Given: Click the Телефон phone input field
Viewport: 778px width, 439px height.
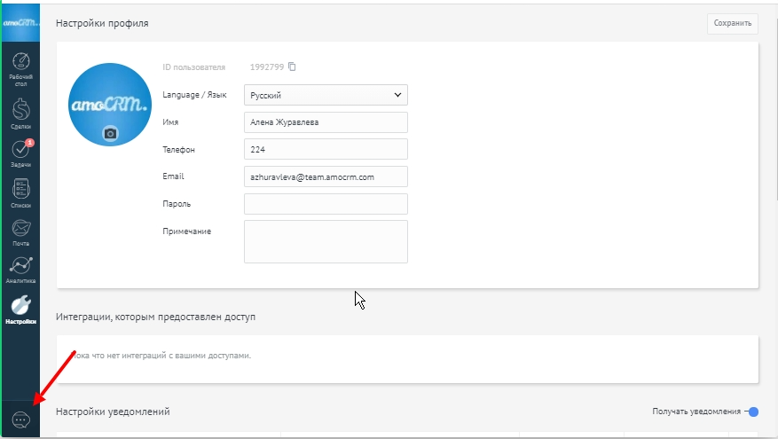Looking at the screenshot, I should click(325, 150).
